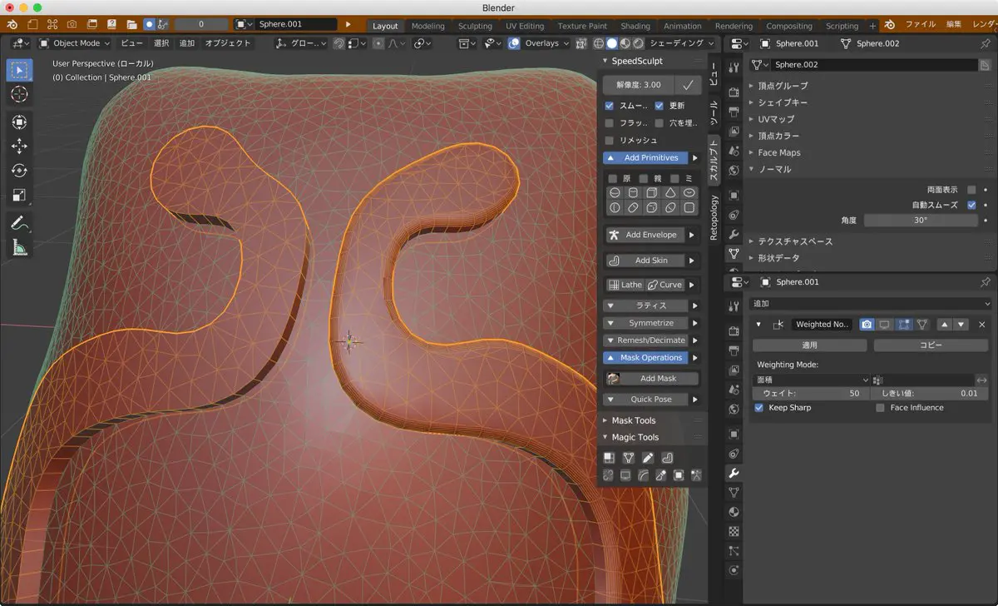The height and width of the screenshot is (606, 998).
Task: Open the 追加 modifier dropdown
Action: click(870, 304)
